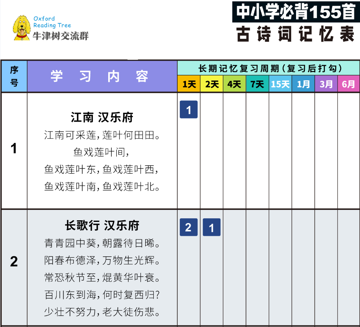
Task: Tick the 4天 review cell for 长歌行
Action: click(x=235, y=267)
